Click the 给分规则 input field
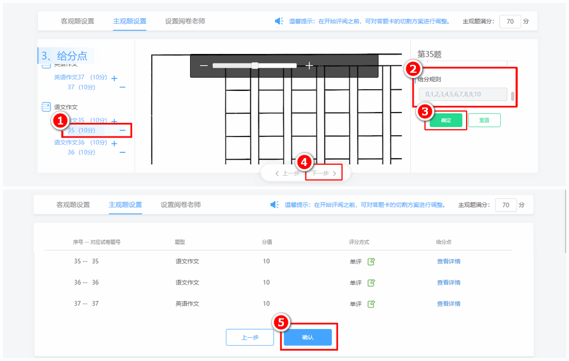 [462, 94]
